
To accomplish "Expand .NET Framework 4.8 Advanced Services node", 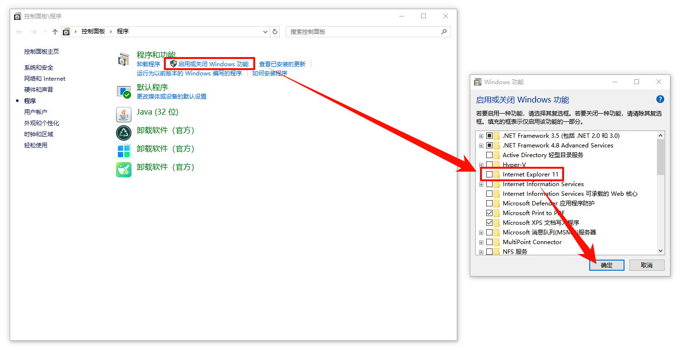I will coord(481,146).
